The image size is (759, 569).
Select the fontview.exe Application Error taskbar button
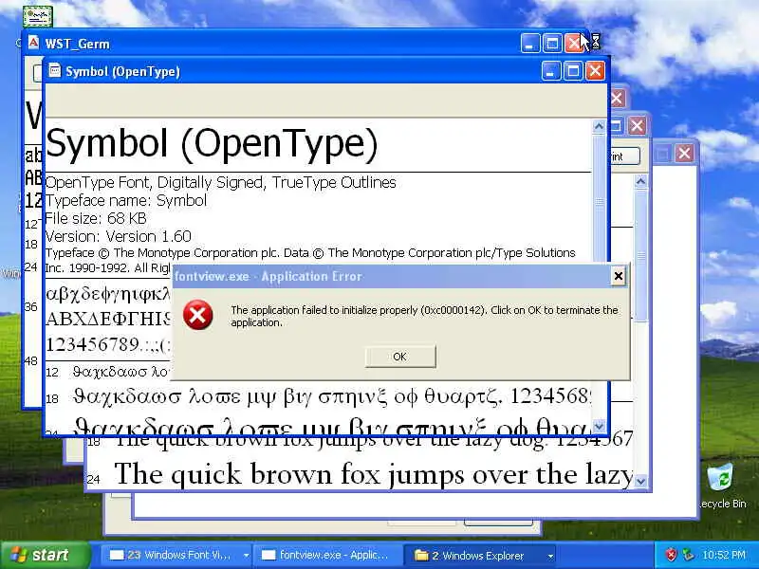(x=329, y=555)
